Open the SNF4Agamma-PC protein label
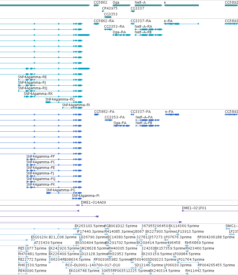 (41, 162)
